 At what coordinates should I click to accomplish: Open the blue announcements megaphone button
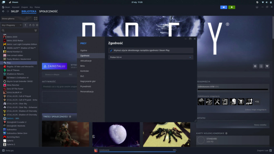[x=224, y=7]
